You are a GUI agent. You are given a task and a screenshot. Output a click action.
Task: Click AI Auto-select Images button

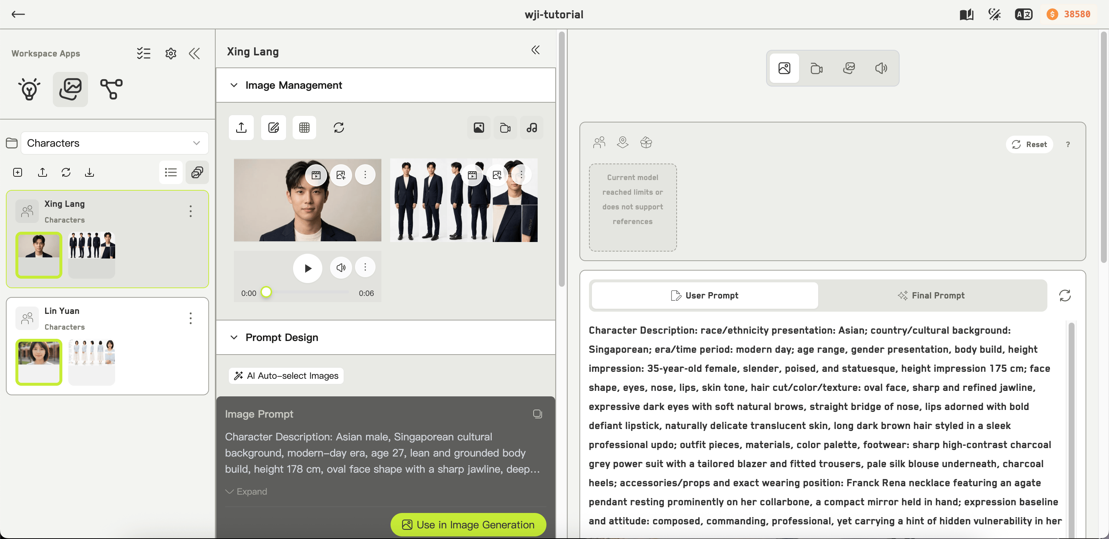click(286, 376)
